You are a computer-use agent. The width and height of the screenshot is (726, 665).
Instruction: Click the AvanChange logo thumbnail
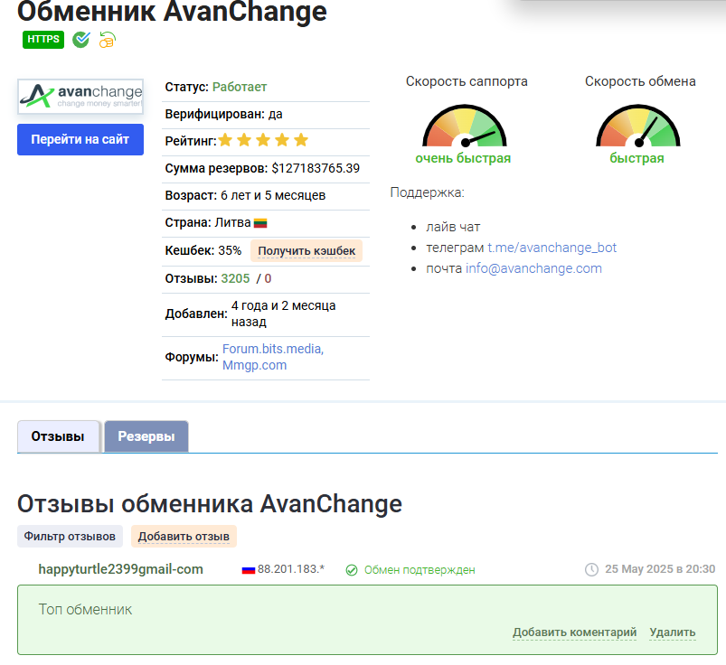click(80, 97)
